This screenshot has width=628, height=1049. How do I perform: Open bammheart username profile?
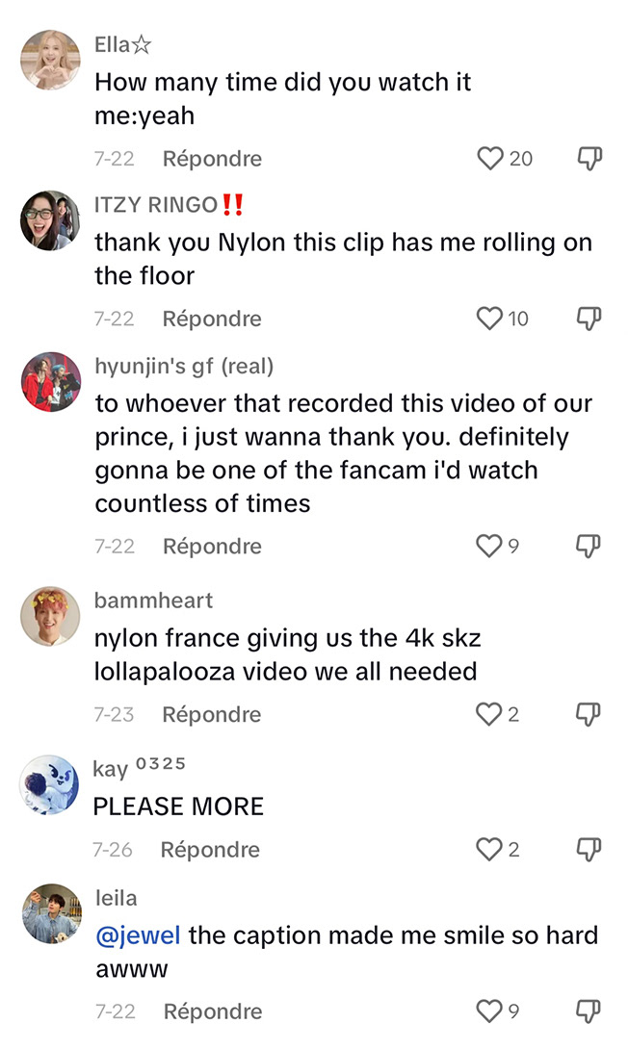click(153, 601)
